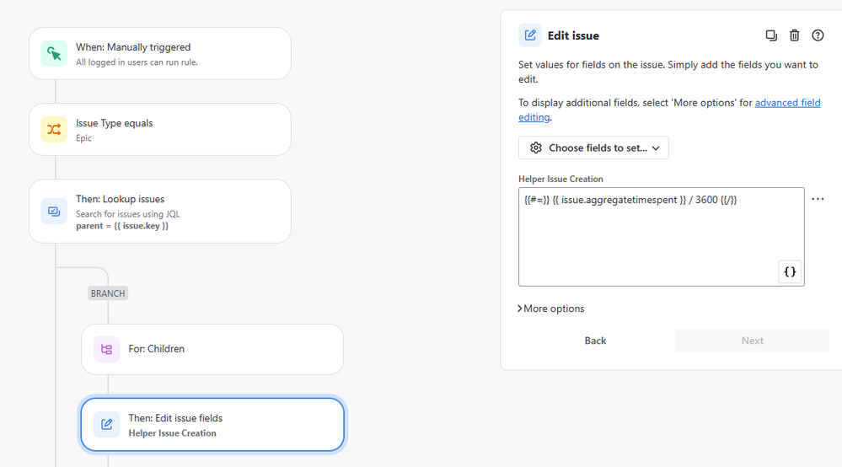Click the Issue Type condition shuffle icon

[54, 130]
